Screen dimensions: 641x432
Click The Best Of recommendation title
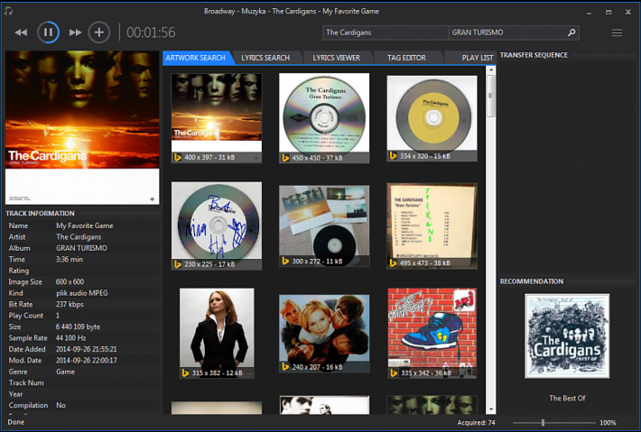567,398
